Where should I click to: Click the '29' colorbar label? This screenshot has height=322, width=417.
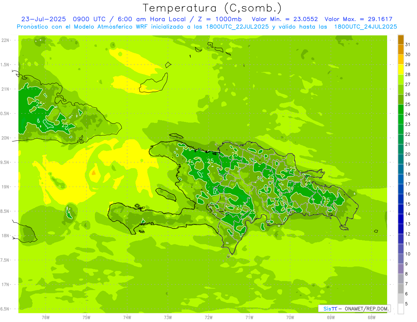point(408,65)
